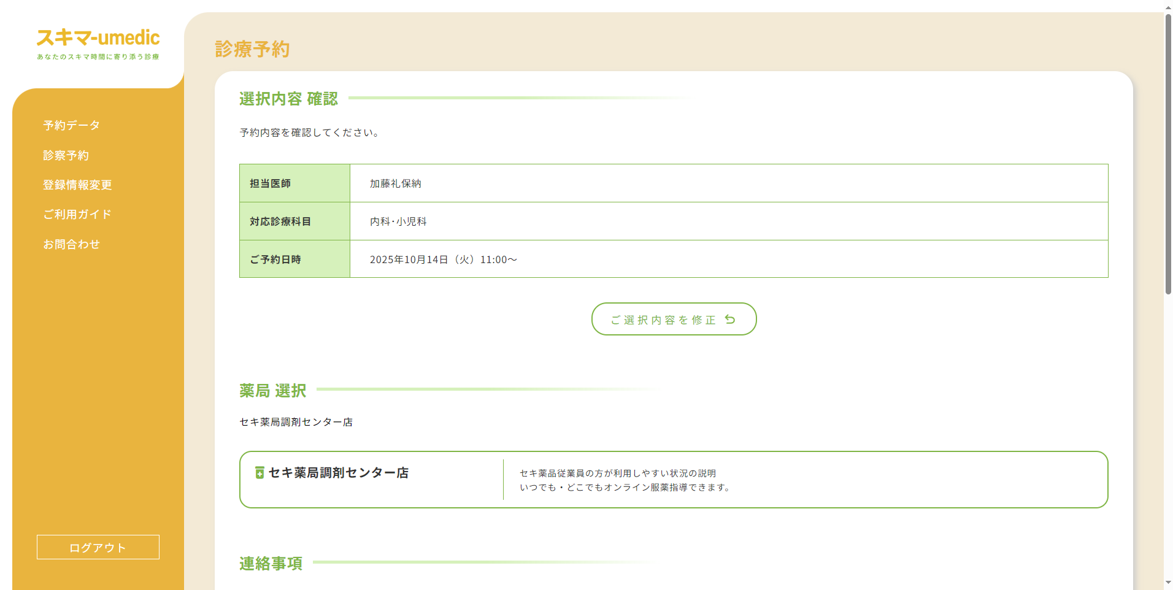
Task: Click the 内科・小児科 department value
Action: click(398, 221)
